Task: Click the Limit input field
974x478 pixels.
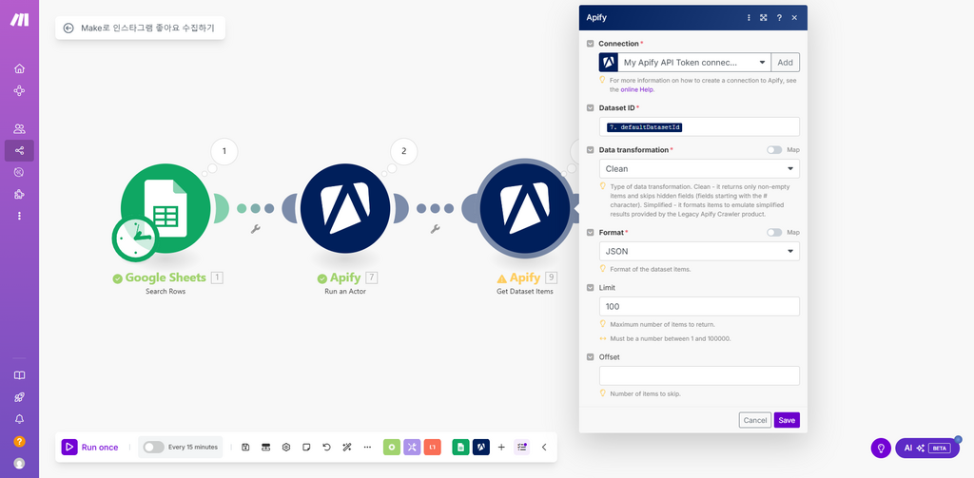Action: click(699, 307)
